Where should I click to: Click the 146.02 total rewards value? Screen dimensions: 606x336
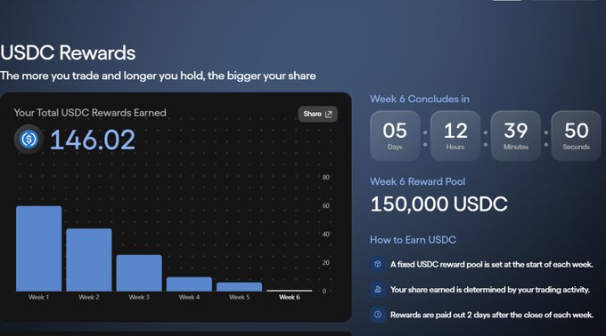coord(93,140)
